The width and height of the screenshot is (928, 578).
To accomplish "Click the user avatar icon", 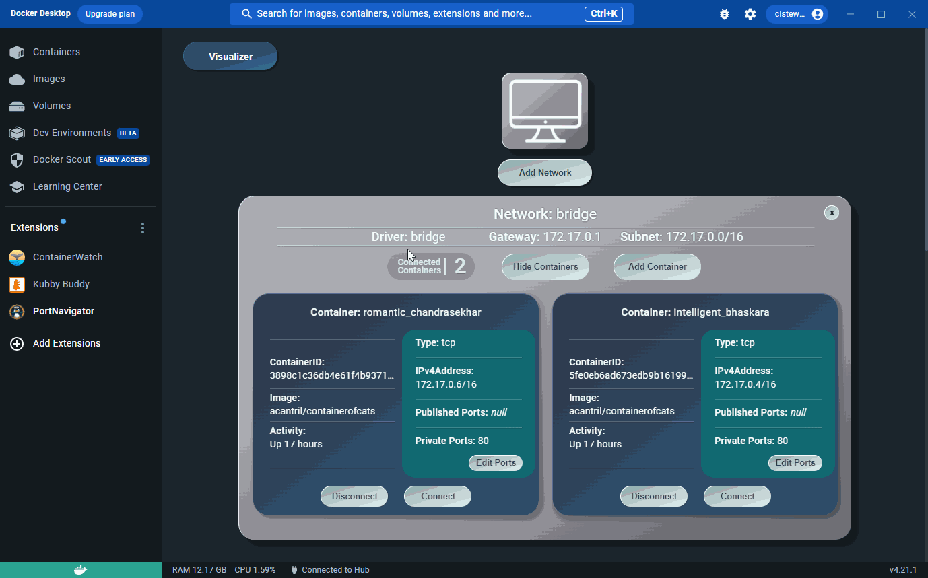I will tap(818, 14).
